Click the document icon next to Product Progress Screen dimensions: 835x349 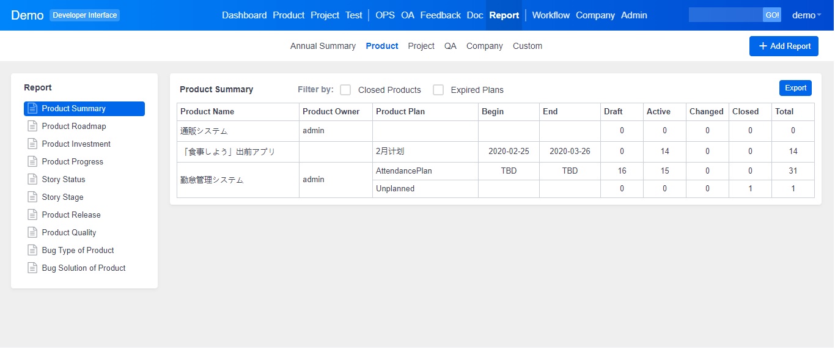point(32,161)
